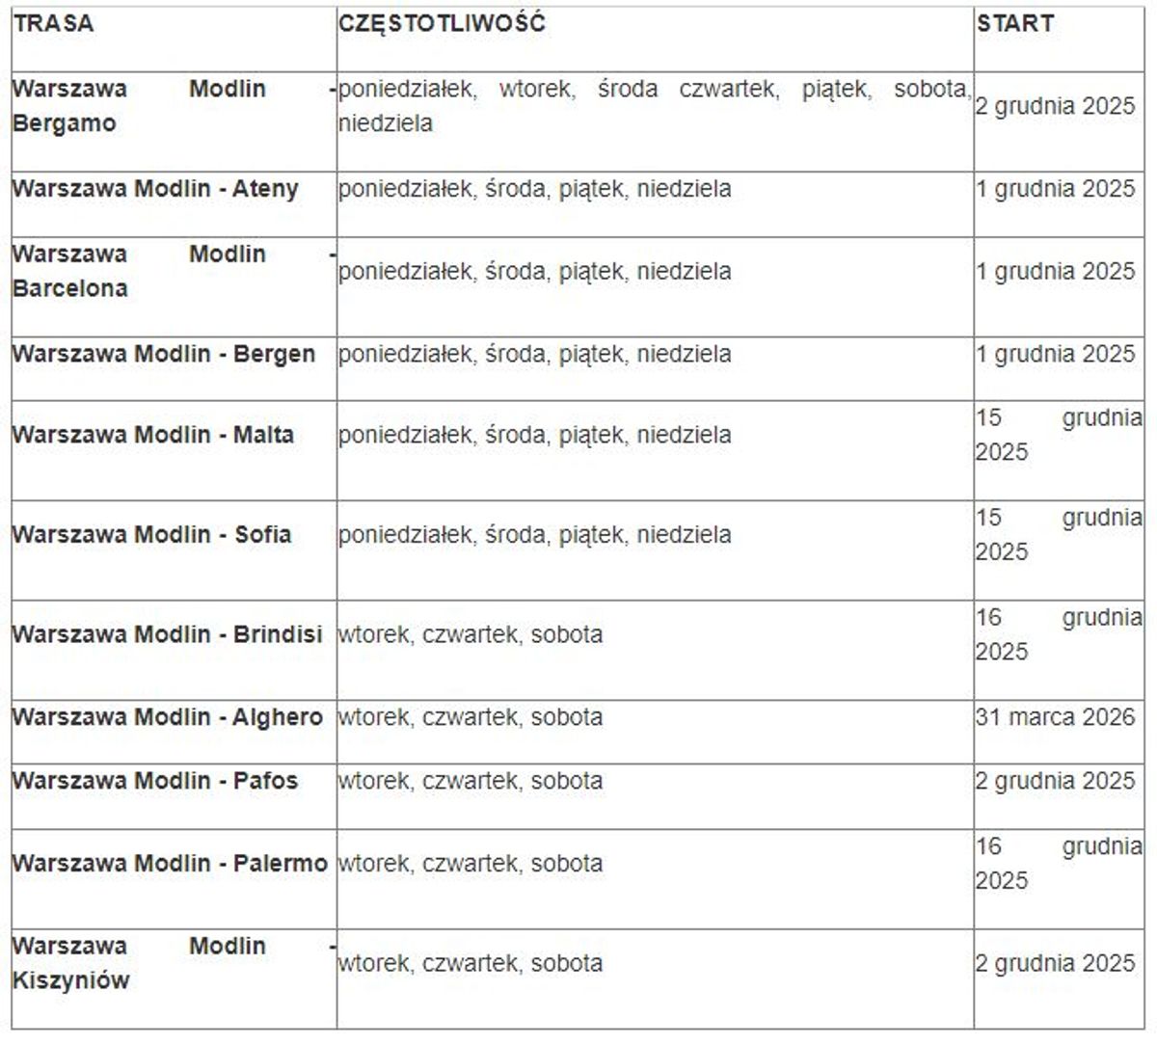
Task: Select the Warszawa Modlin - Bergen route
Action: coord(164,355)
